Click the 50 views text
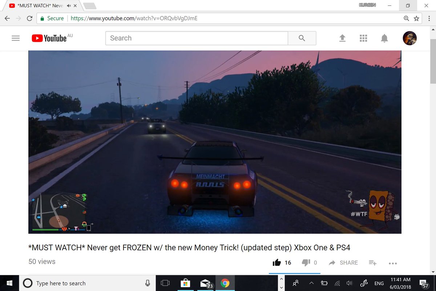Screen dimensions: 436x291 [x=42, y=262]
